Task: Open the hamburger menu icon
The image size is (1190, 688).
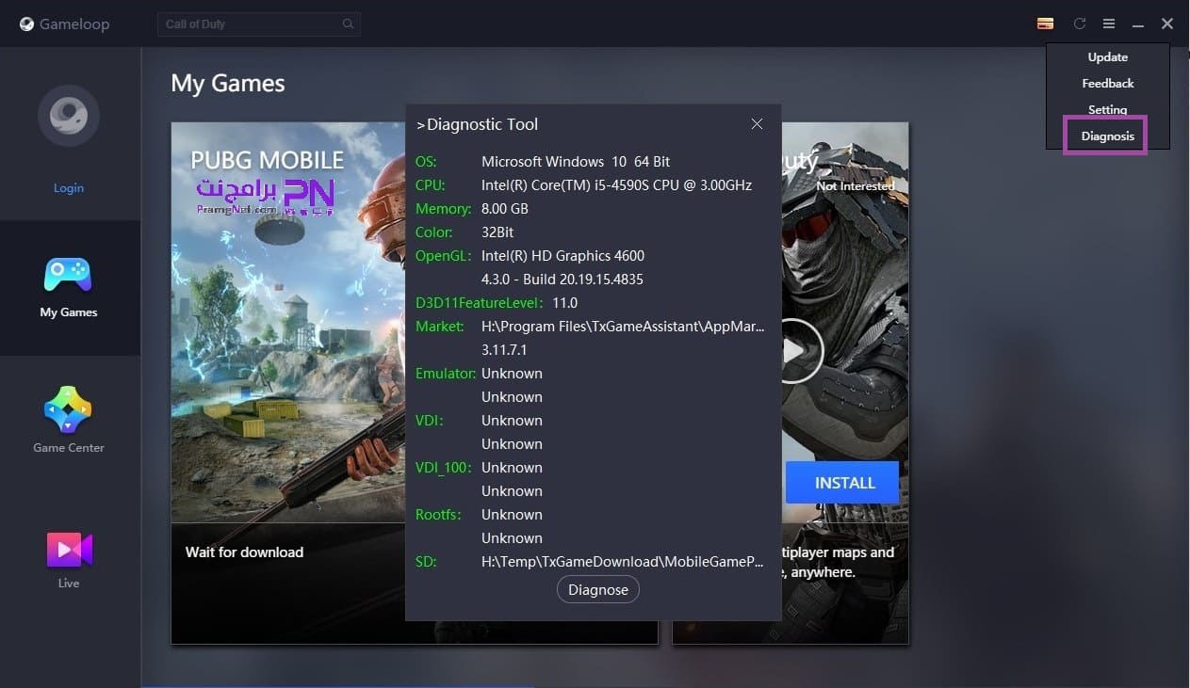Action: (x=1109, y=24)
